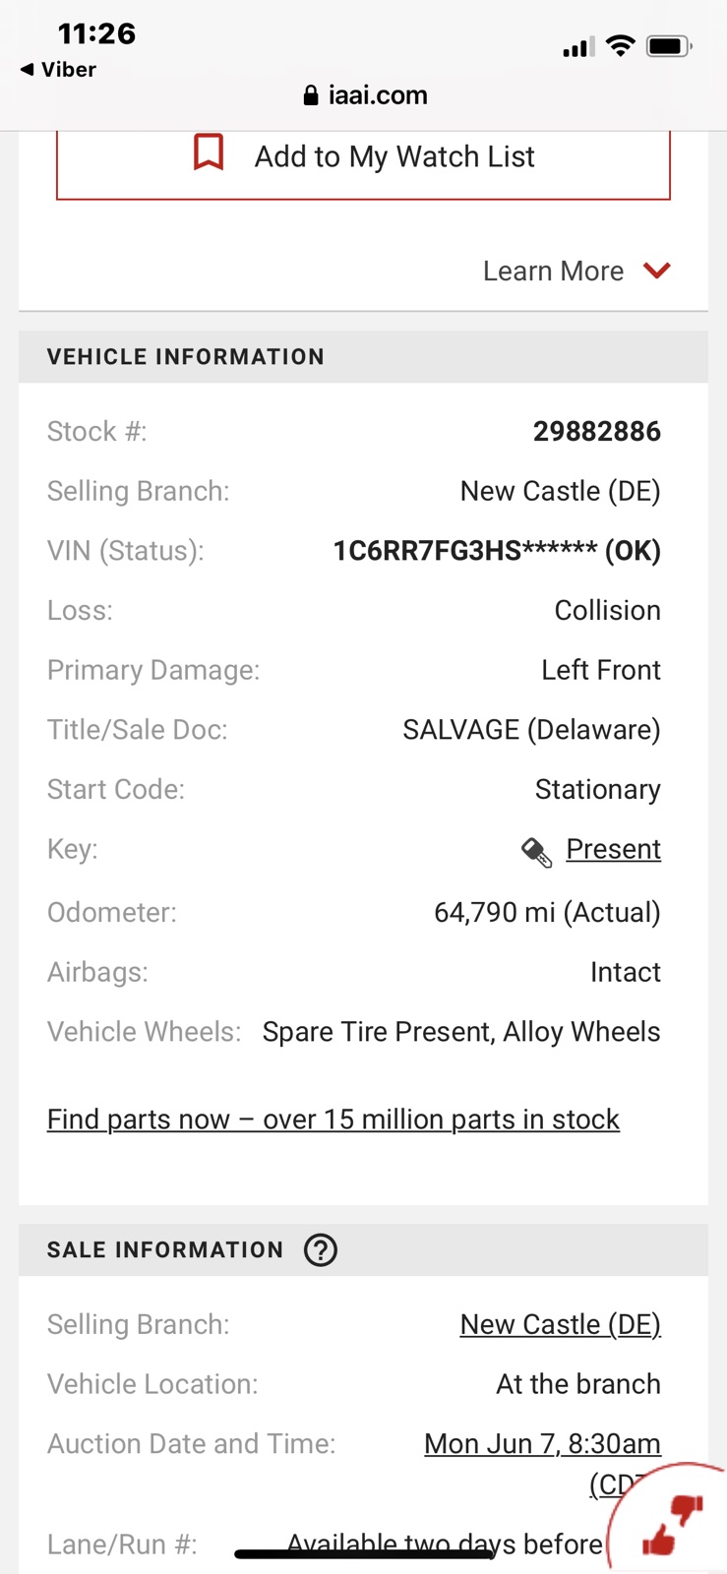Image resolution: width=727 pixels, height=1574 pixels.
Task: Open Mon Jun 7, 8:30am auction link
Action: click(x=542, y=1443)
